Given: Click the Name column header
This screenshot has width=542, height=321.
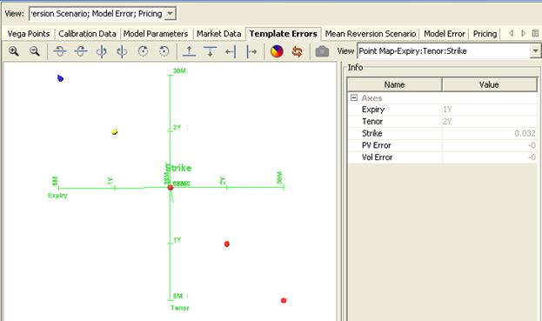Looking at the screenshot, I should click(x=394, y=84).
